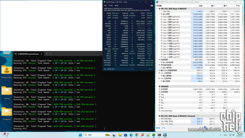Select the Core 8 频率 (perf #2) row

pos(198,38)
